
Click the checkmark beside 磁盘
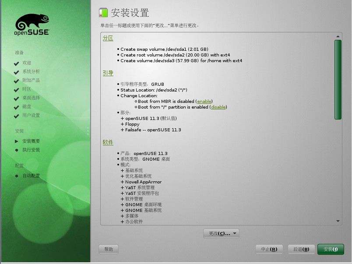tap(16, 107)
